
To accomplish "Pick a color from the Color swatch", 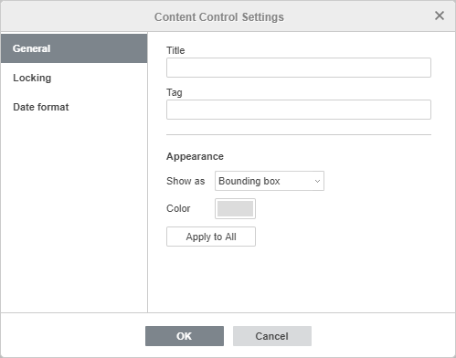I will tap(235, 208).
